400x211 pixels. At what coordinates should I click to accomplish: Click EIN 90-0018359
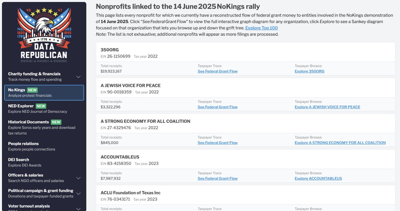pos(116,92)
